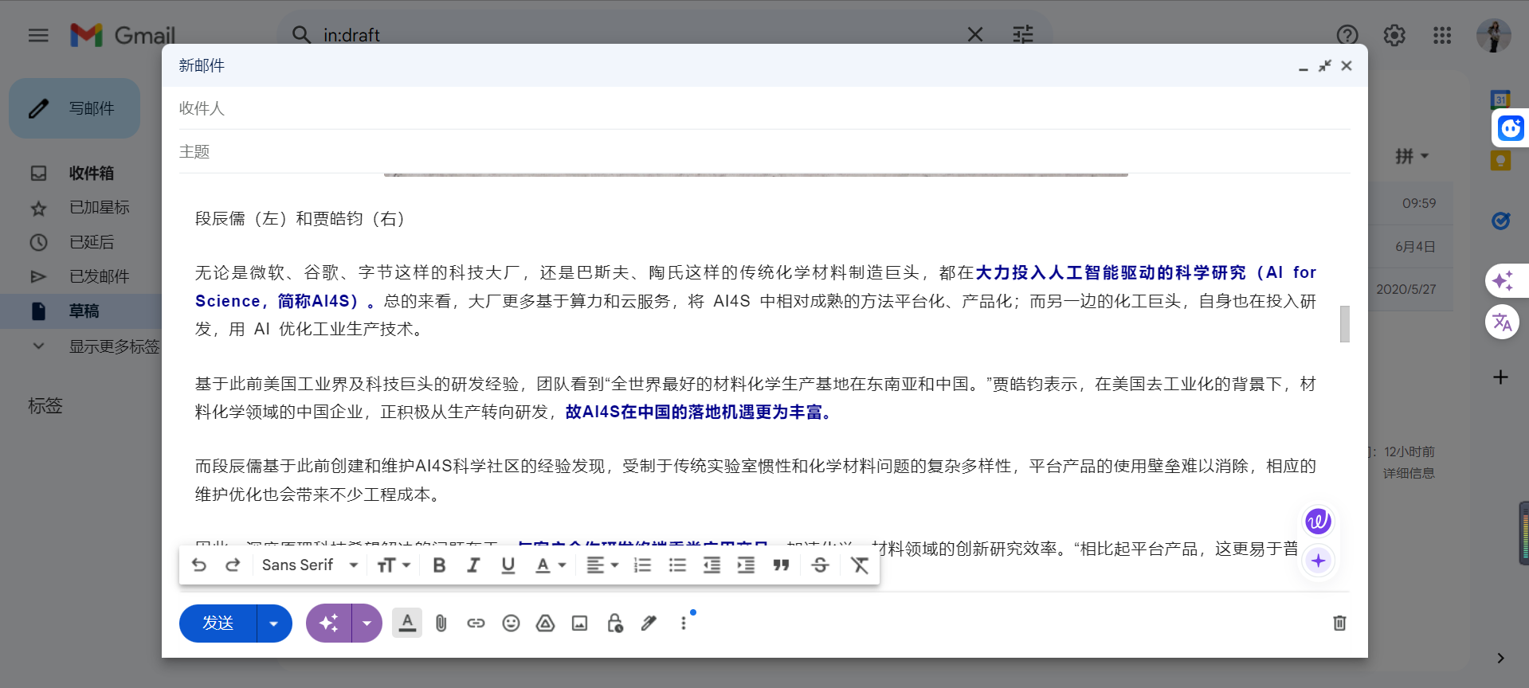1529x688 pixels.
Task: Click the purple Wordtune W icon
Action: pos(1318,522)
